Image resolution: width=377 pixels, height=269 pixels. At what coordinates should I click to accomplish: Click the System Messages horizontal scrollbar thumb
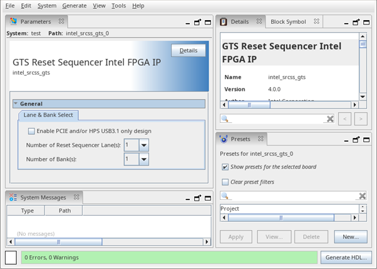pos(58,241)
